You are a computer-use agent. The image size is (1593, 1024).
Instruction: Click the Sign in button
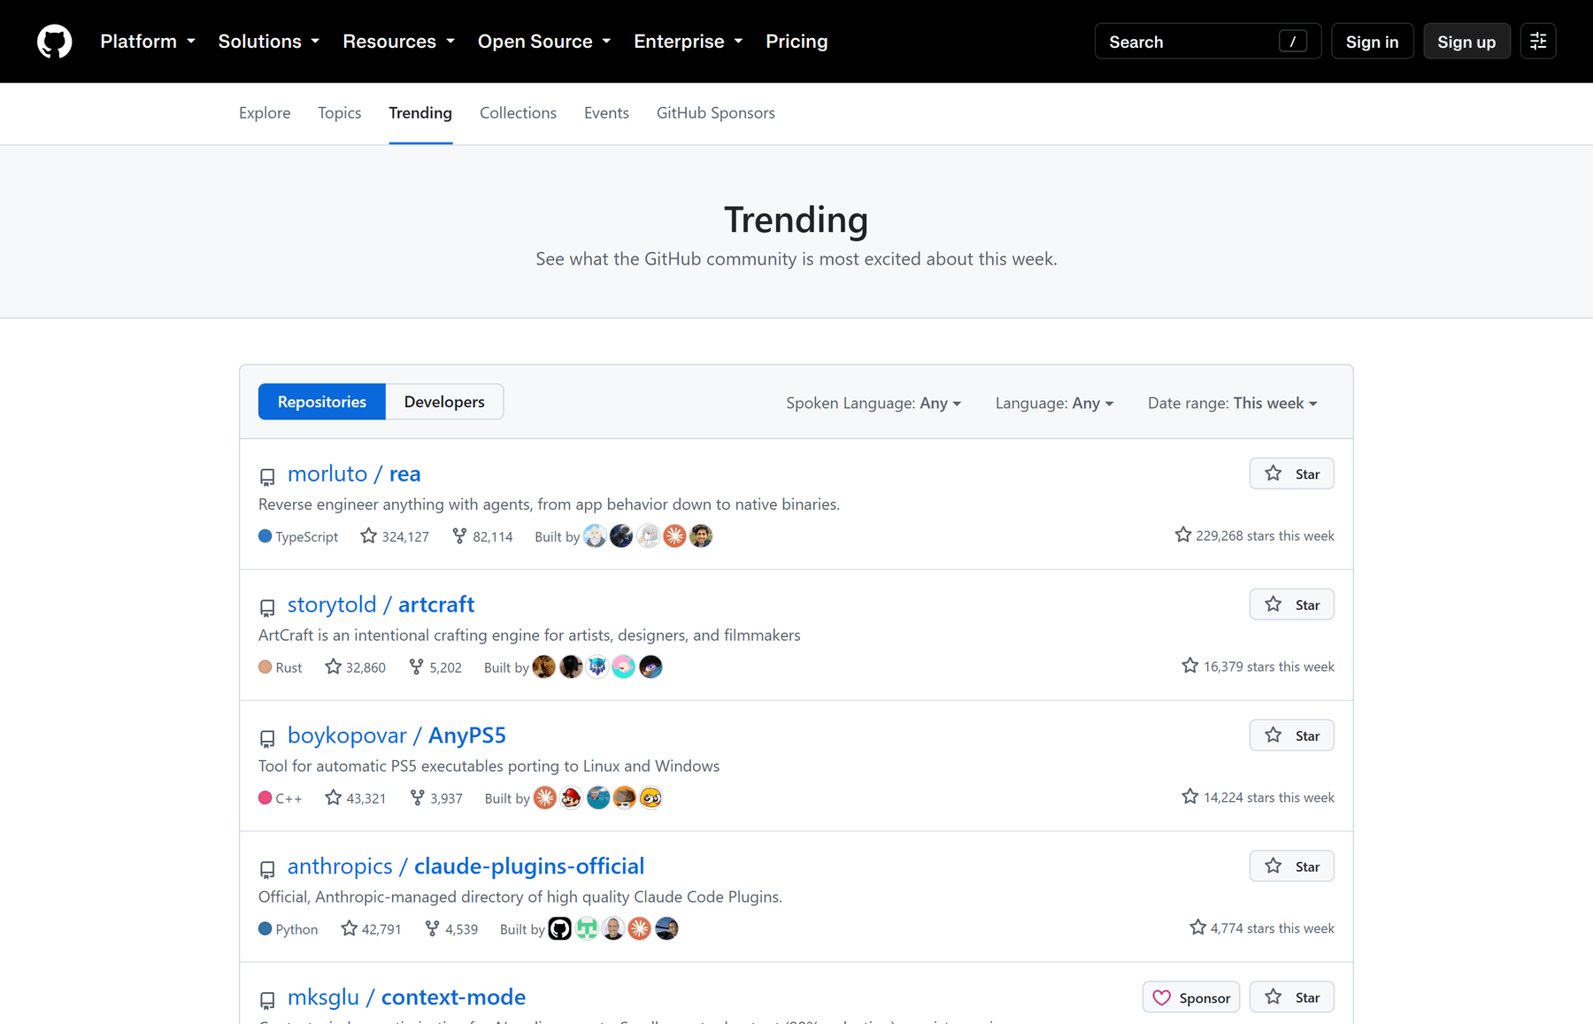(x=1372, y=42)
